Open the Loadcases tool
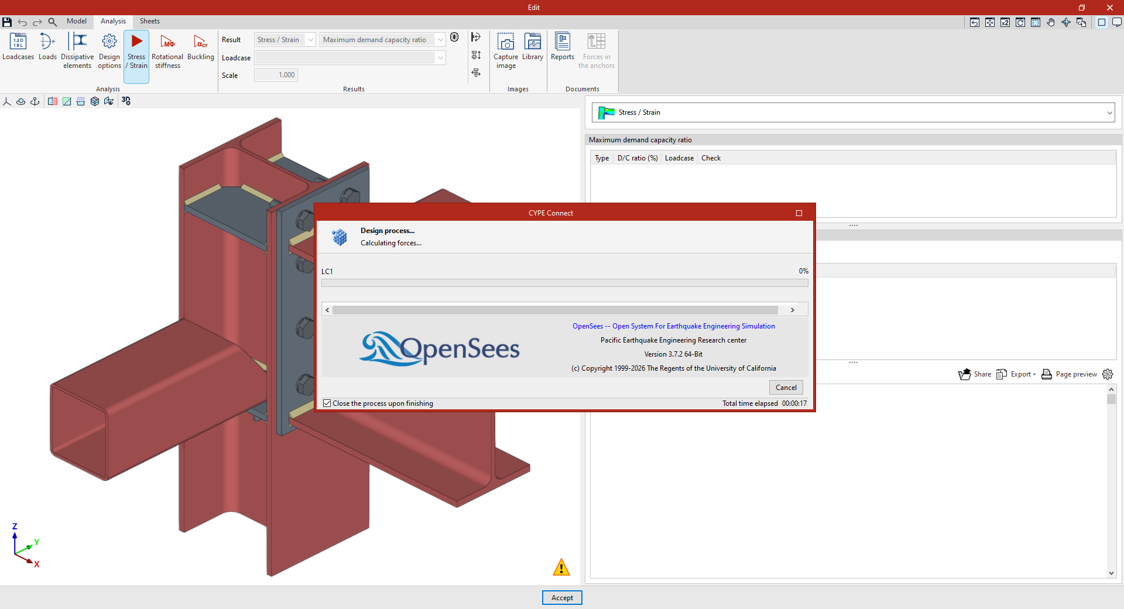Image resolution: width=1124 pixels, height=609 pixels. (18, 47)
